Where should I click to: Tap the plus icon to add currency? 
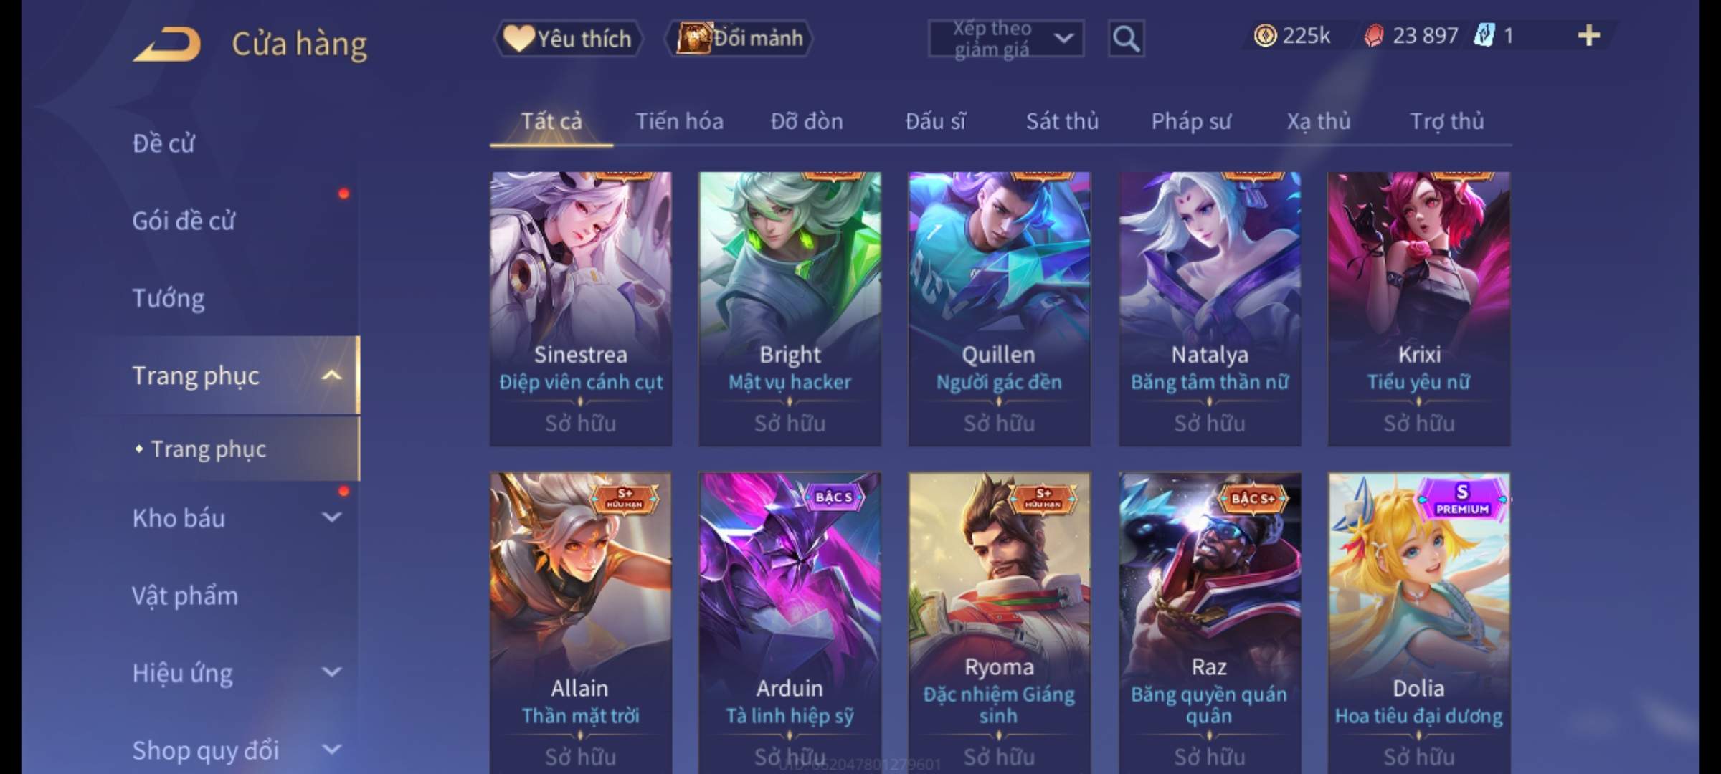coord(1589,36)
